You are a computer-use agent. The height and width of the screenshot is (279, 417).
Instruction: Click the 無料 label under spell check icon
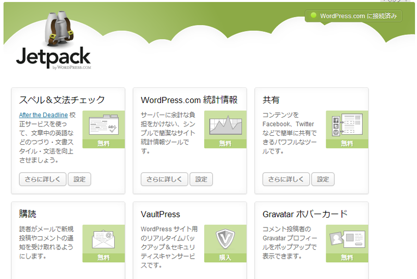point(103,144)
